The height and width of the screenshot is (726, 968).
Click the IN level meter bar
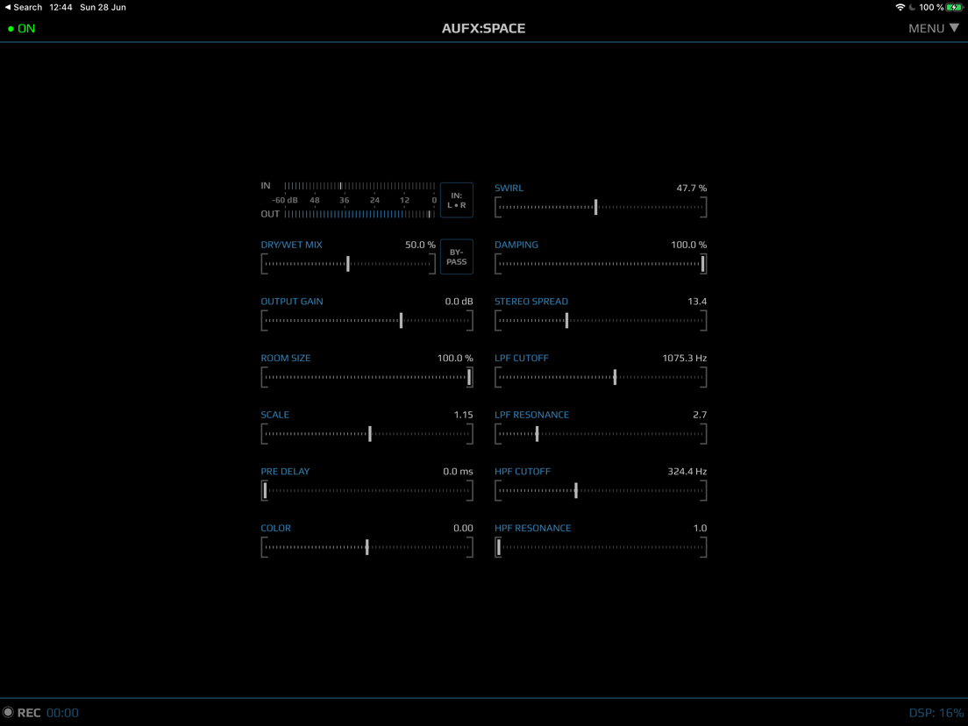pos(359,186)
